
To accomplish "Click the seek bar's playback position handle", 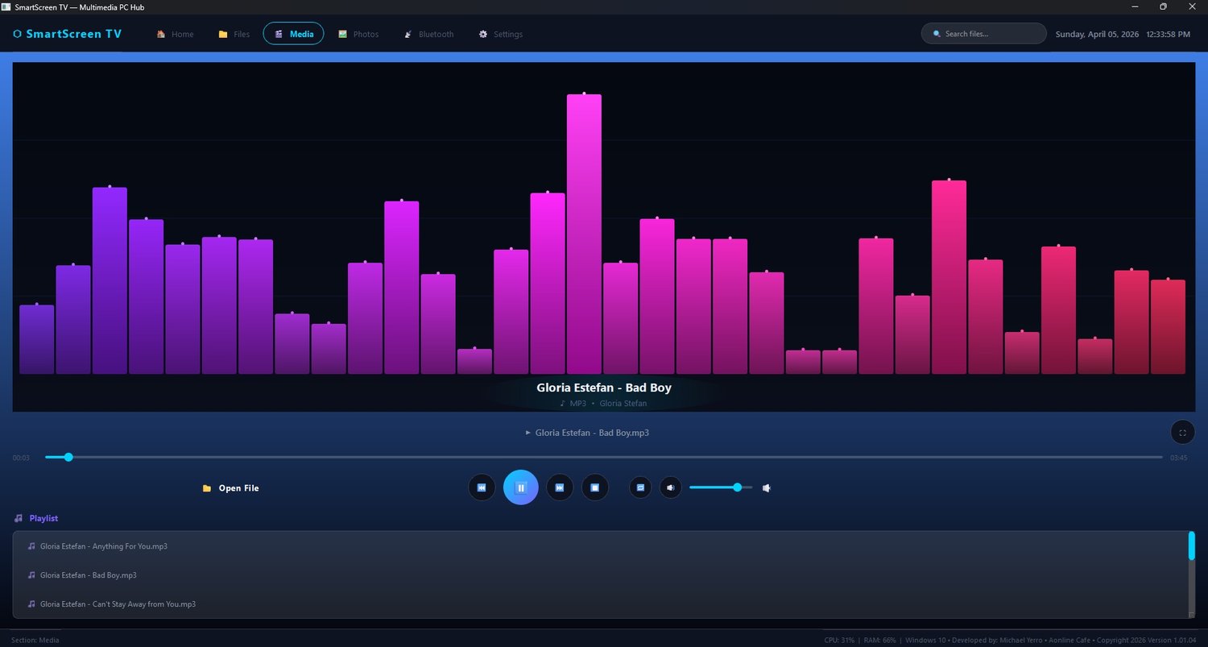I will click(x=68, y=457).
